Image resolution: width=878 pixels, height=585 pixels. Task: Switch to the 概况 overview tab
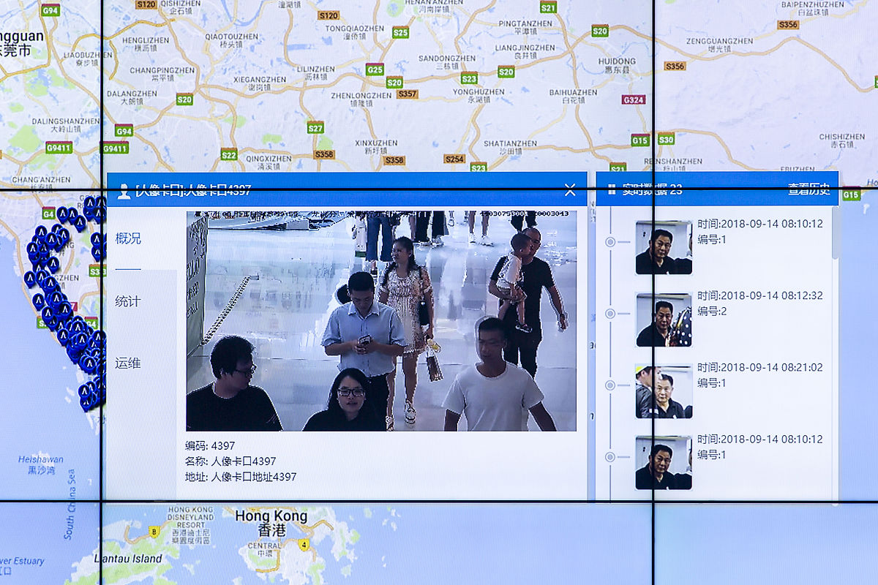tap(128, 238)
